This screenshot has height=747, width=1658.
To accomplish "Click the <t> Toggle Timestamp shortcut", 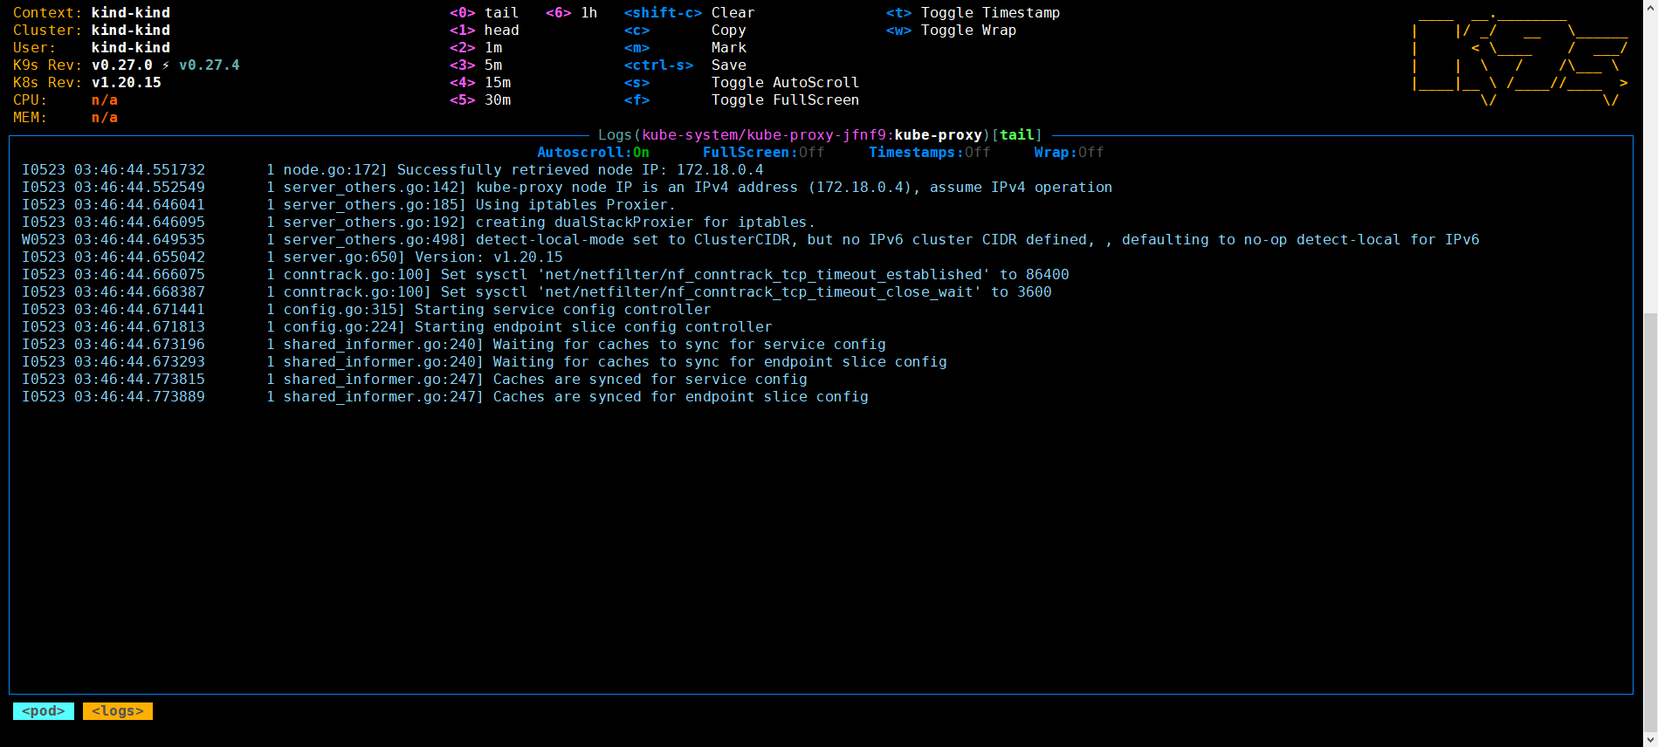I will coord(973,13).
